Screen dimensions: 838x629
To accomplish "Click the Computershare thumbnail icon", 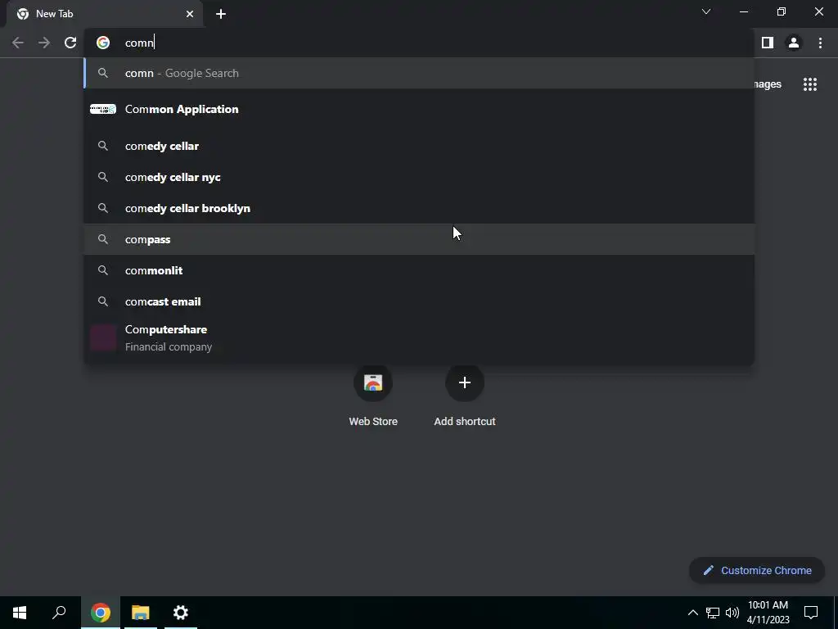I will click(x=103, y=337).
